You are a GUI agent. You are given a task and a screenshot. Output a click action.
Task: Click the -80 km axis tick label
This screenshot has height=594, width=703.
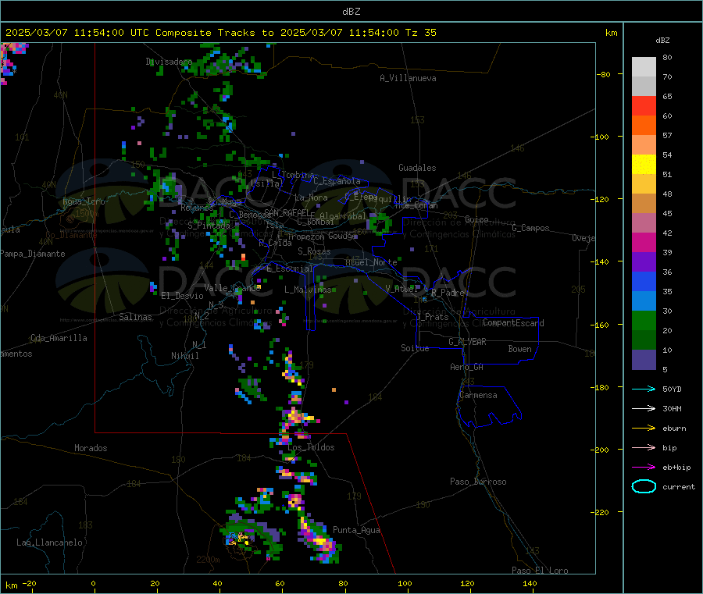[604, 74]
